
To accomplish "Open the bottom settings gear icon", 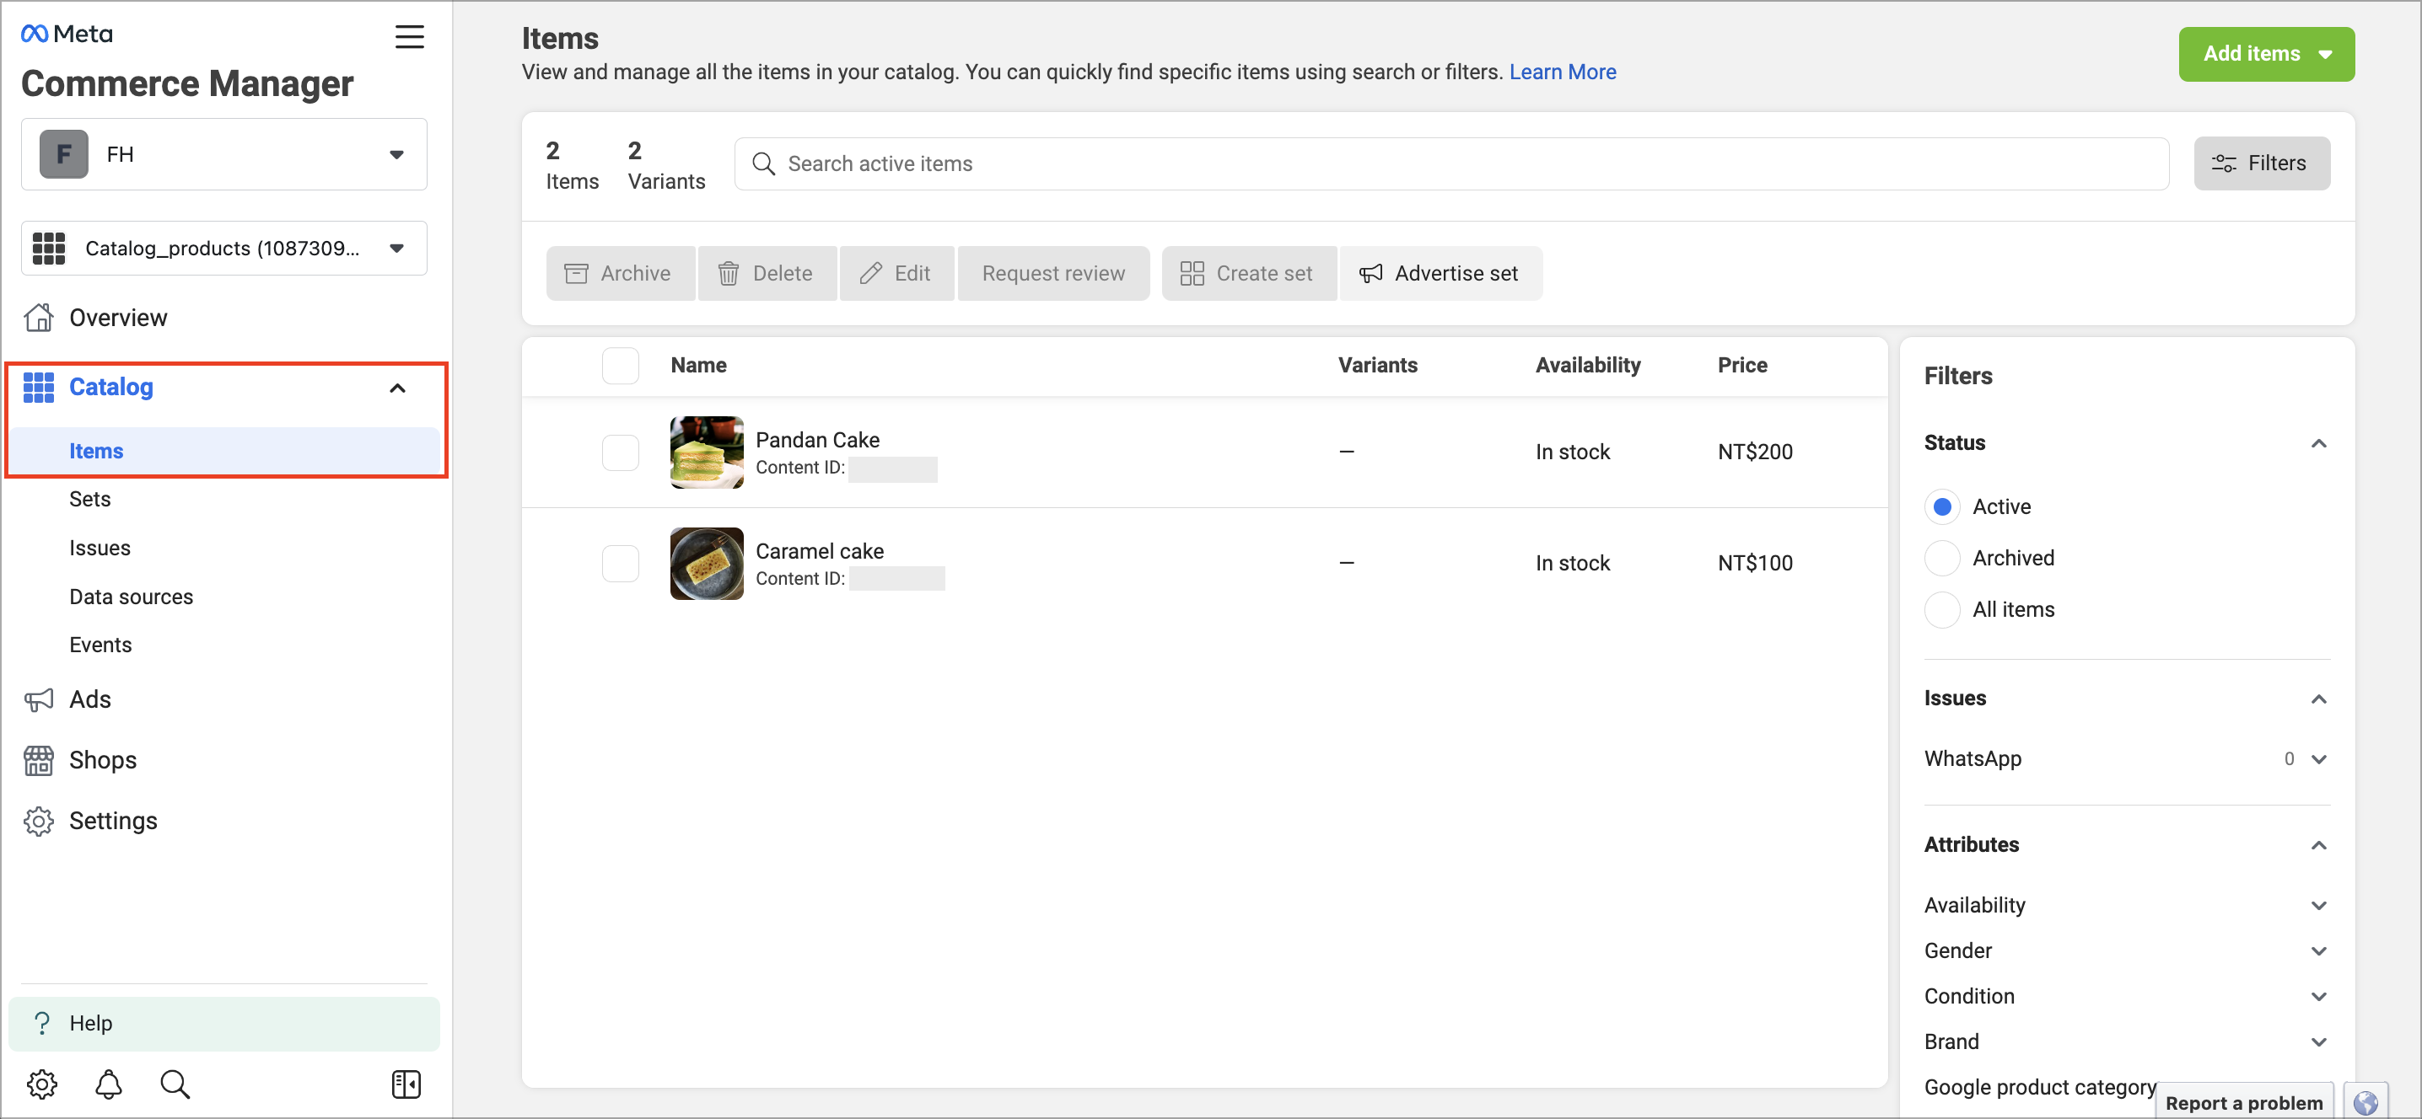I will [x=41, y=1084].
